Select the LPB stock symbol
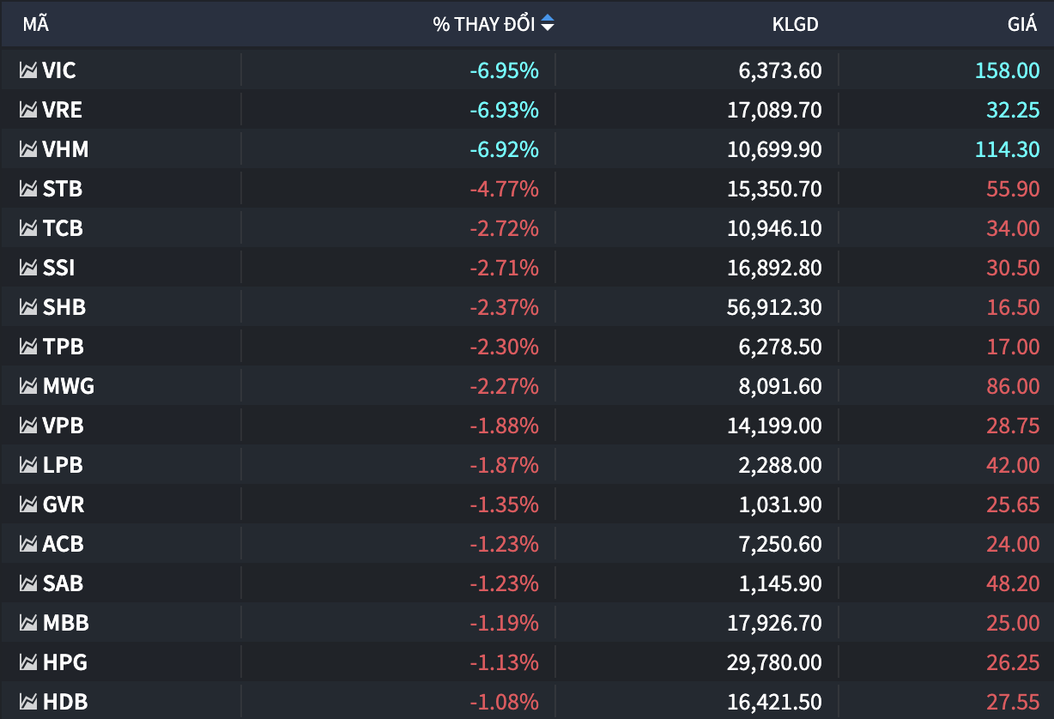Viewport: 1054px width, 719px height. (64, 465)
